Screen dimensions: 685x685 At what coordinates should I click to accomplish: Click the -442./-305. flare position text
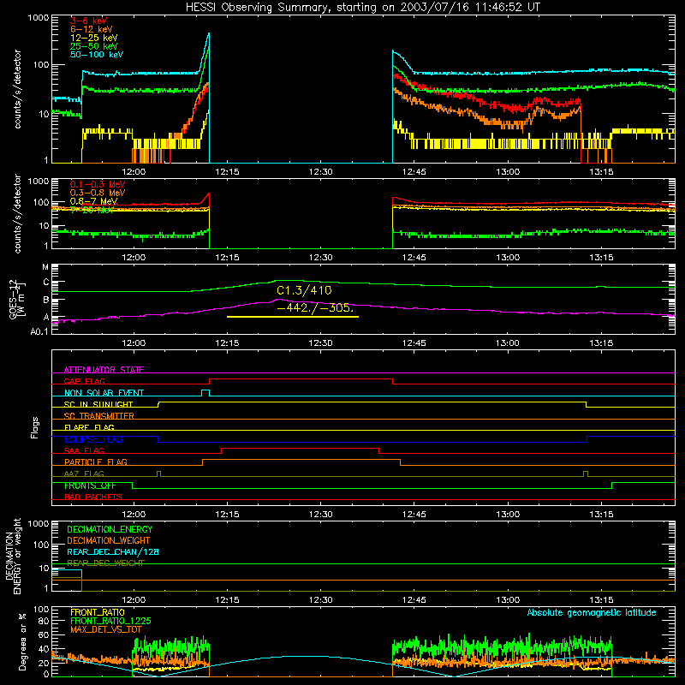pyautogui.click(x=315, y=307)
